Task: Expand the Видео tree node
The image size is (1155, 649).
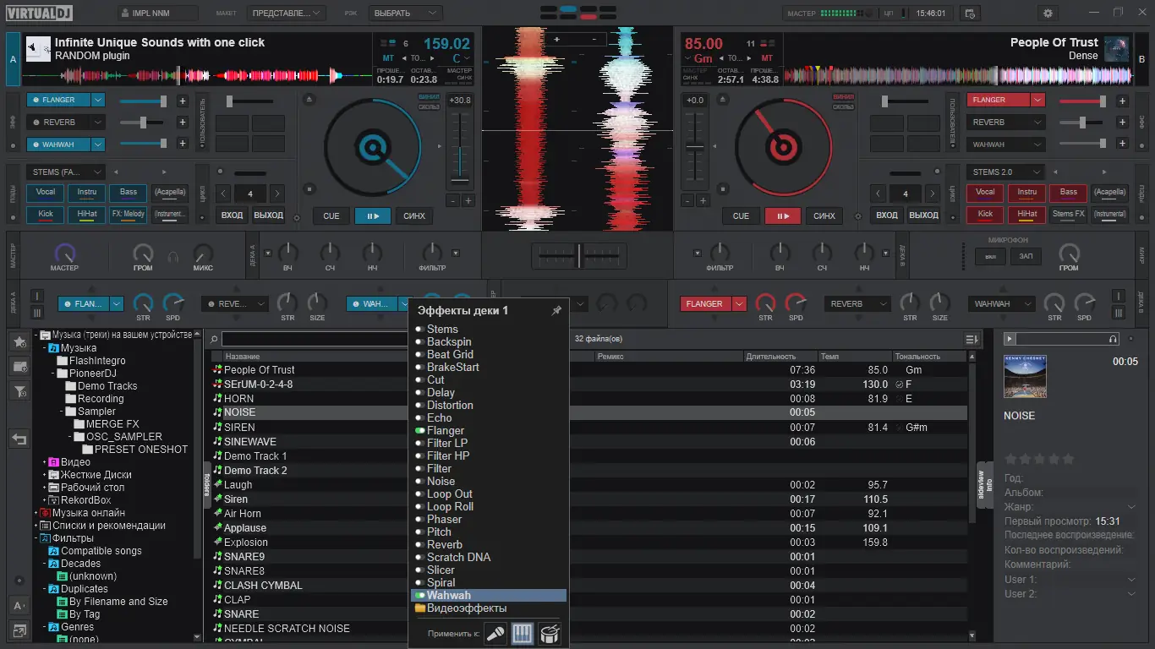Action: click(43, 462)
